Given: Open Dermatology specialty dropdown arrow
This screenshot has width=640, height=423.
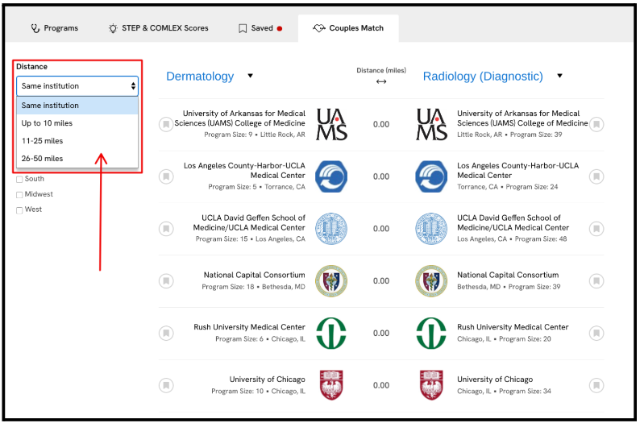Looking at the screenshot, I should 250,76.
